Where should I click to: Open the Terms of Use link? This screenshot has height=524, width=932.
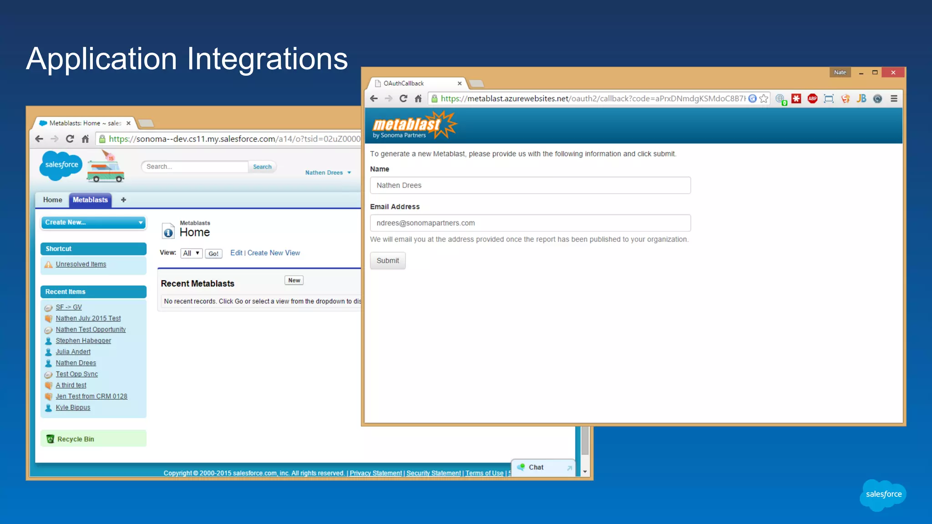(x=484, y=473)
